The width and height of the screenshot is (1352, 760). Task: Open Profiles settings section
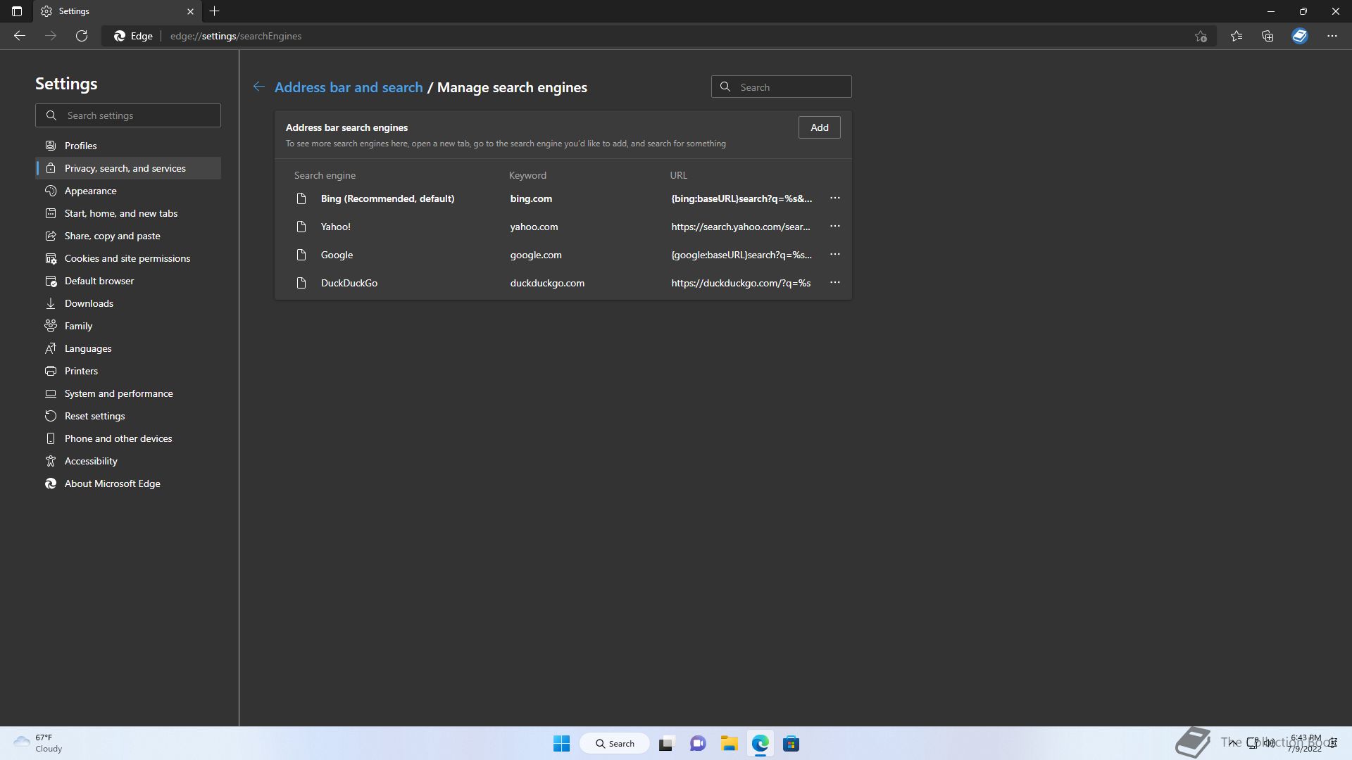coord(128,146)
